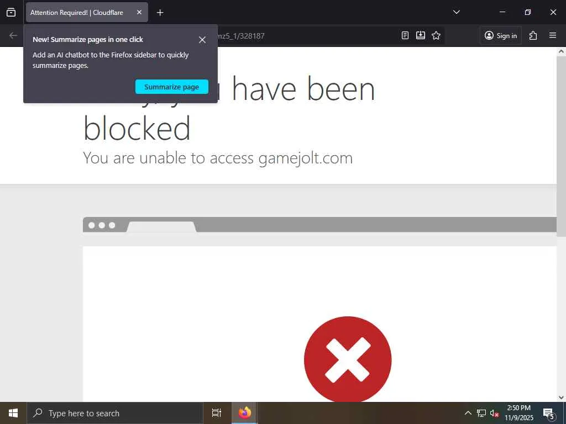Click the install/save page icon in address bar
The width and height of the screenshot is (566, 424).
pyautogui.click(x=421, y=35)
